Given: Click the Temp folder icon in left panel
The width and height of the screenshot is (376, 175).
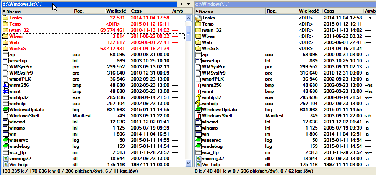Looking at the screenshot, I should (x=5, y=24).
